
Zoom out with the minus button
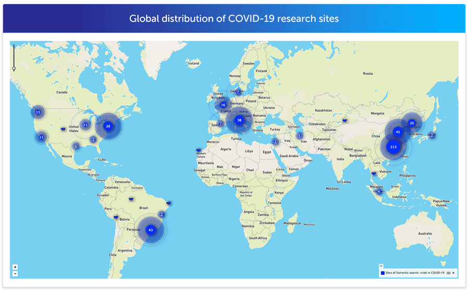click(x=15, y=273)
